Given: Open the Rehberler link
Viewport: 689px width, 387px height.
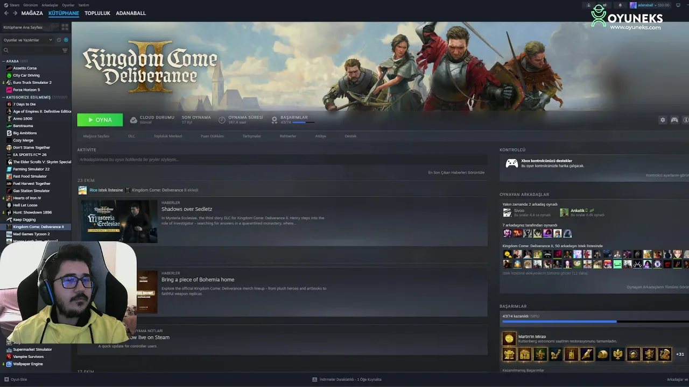Looking at the screenshot, I should pos(288,136).
